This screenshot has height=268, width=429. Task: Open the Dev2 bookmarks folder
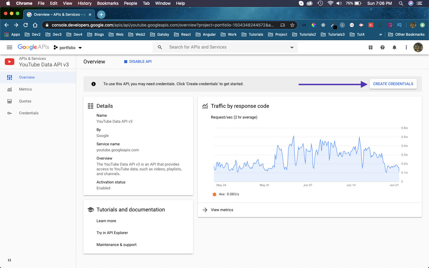tap(33, 35)
